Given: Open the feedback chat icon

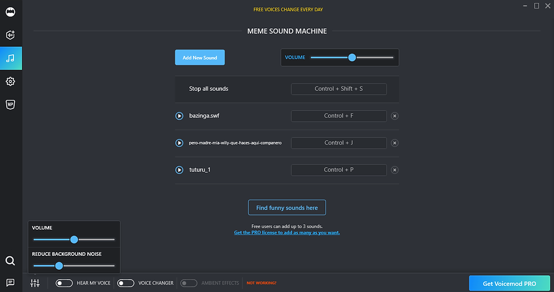Looking at the screenshot, I should coord(10,282).
